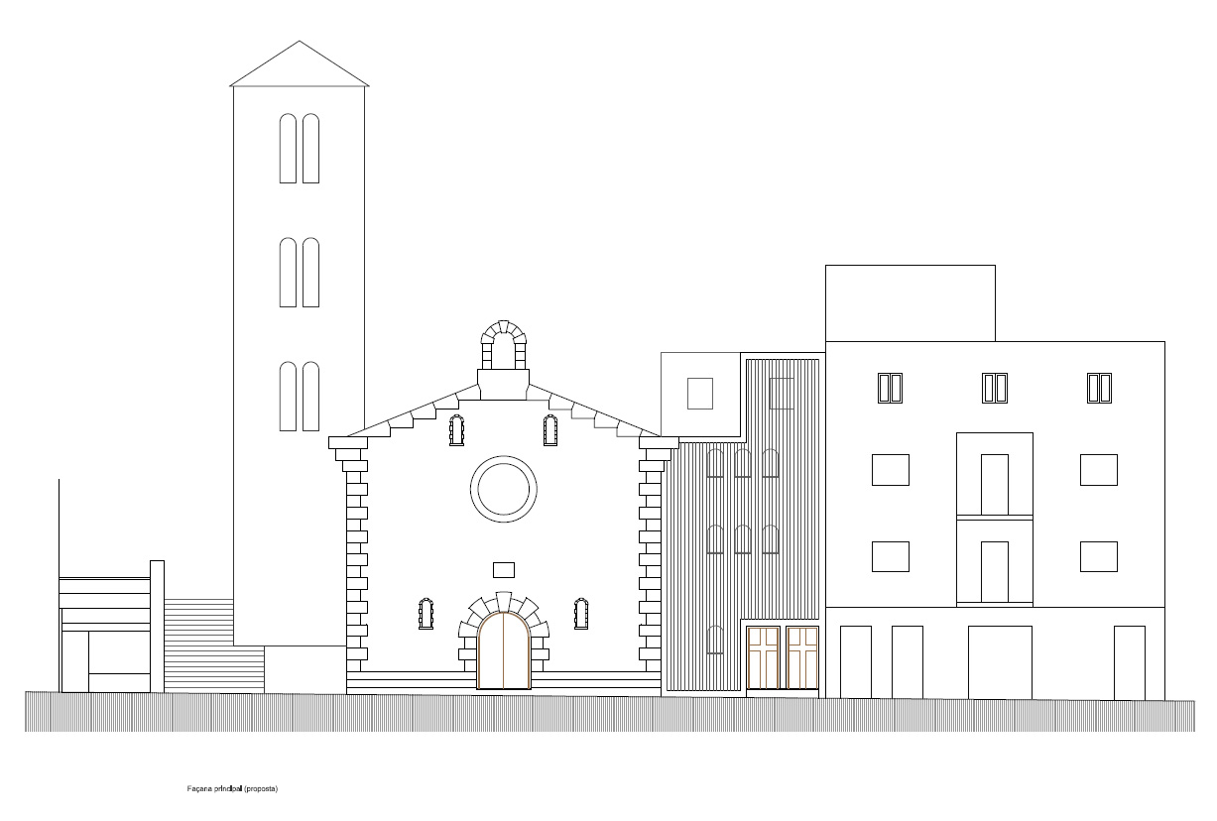Viewport: 1217px width, 821px height.
Task: Click the small rectangular plaque above church door
Action: [x=504, y=569]
